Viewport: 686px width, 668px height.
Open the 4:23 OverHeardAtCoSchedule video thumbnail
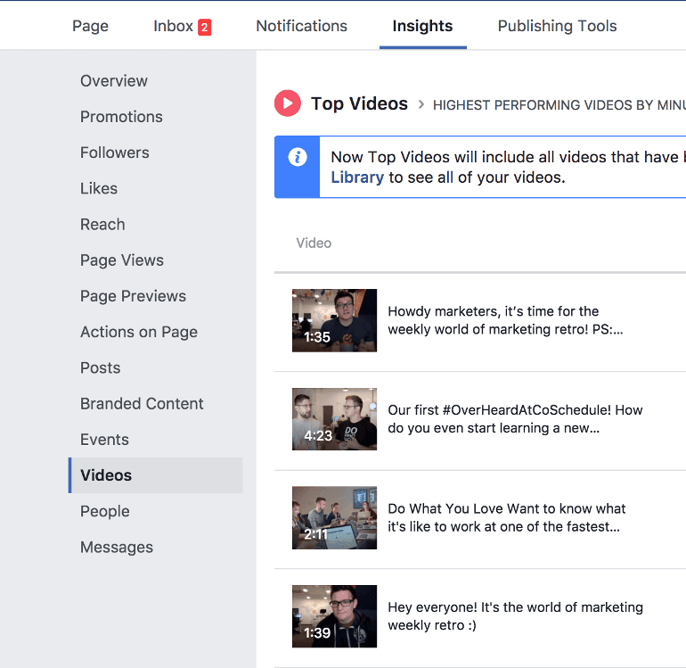coord(334,419)
